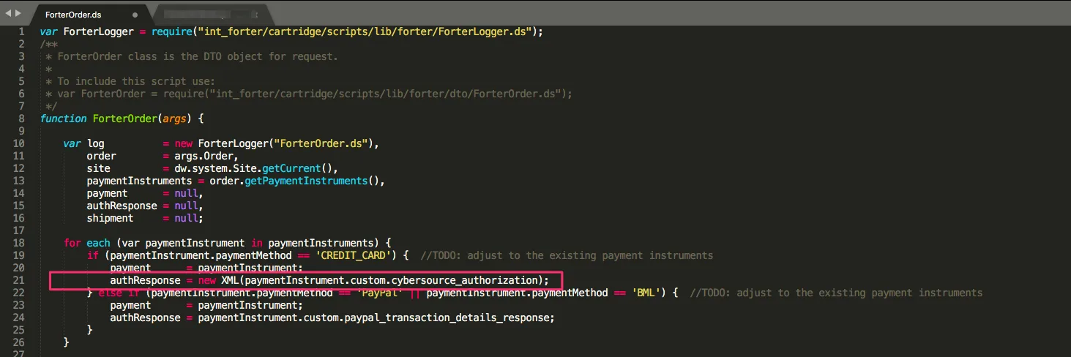Click the comment "ForterOrder class is the DTO object for request."
Viewport: 1071px width, 357px height.
198,56
